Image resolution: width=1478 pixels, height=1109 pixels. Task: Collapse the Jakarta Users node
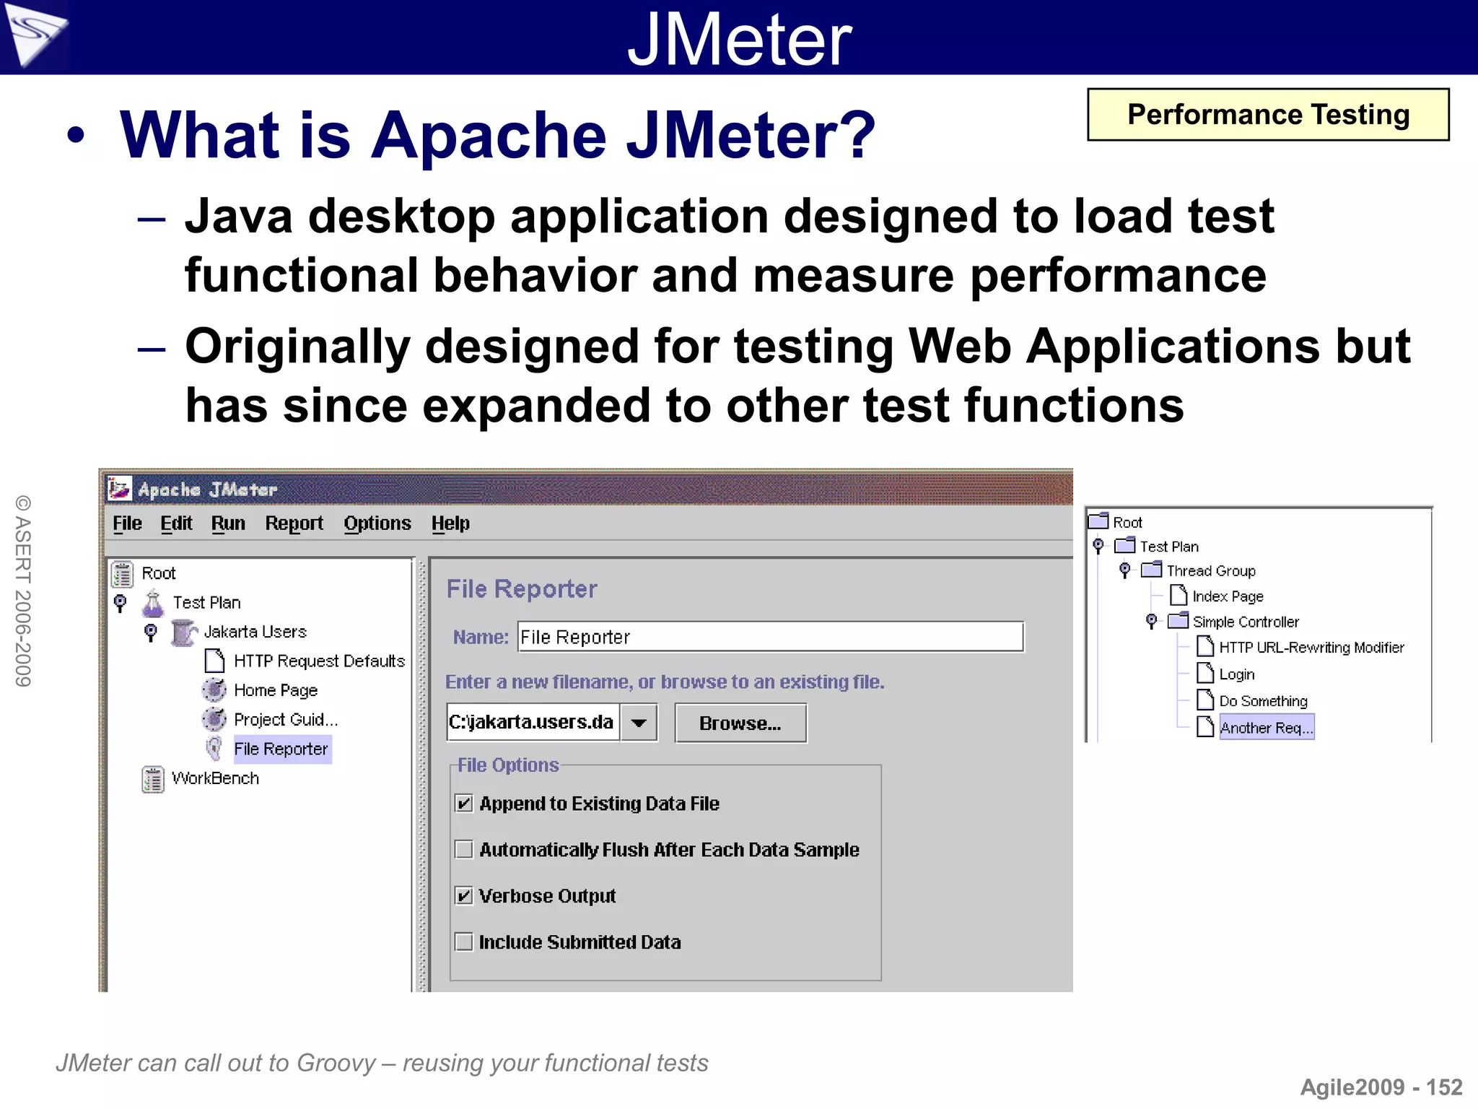[x=151, y=632]
